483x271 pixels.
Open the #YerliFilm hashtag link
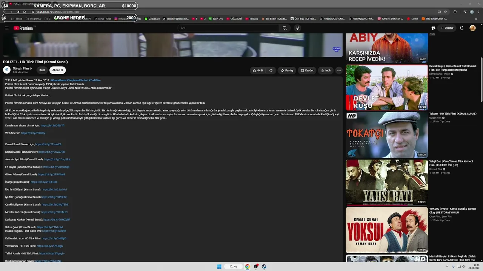click(x=95, y=81)
